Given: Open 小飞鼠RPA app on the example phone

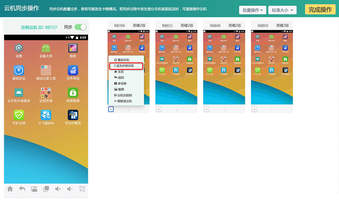Looking at the screenshot, I should tap(46, 117).
